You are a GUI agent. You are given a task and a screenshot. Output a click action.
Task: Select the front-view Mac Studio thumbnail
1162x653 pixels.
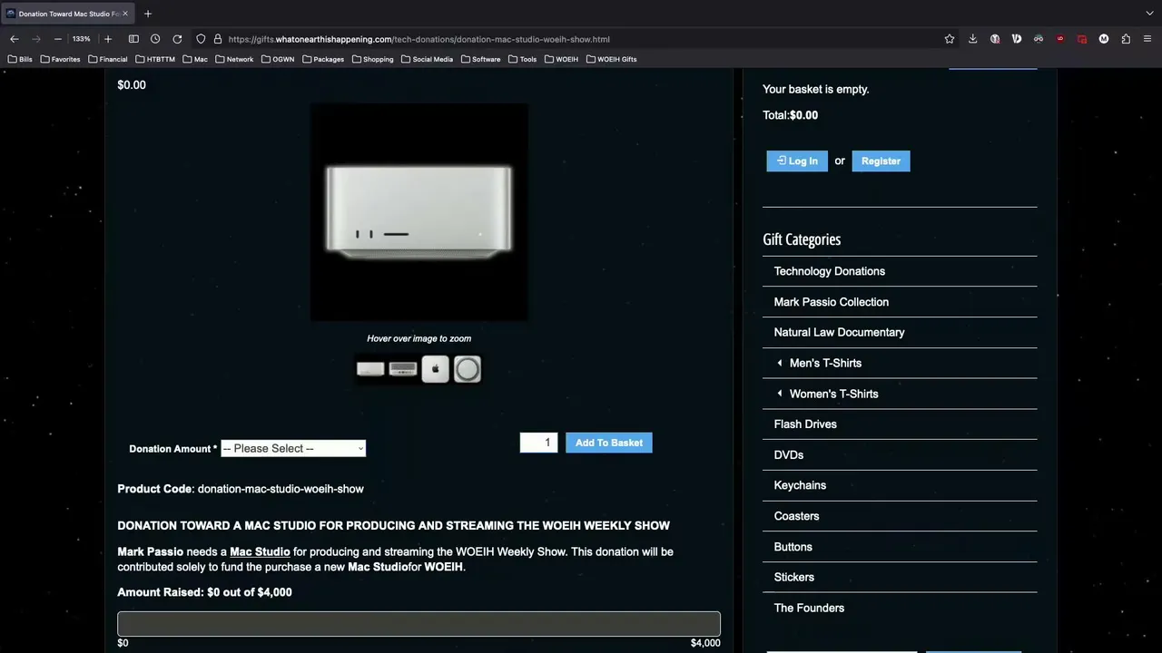[x=370, y=369]
